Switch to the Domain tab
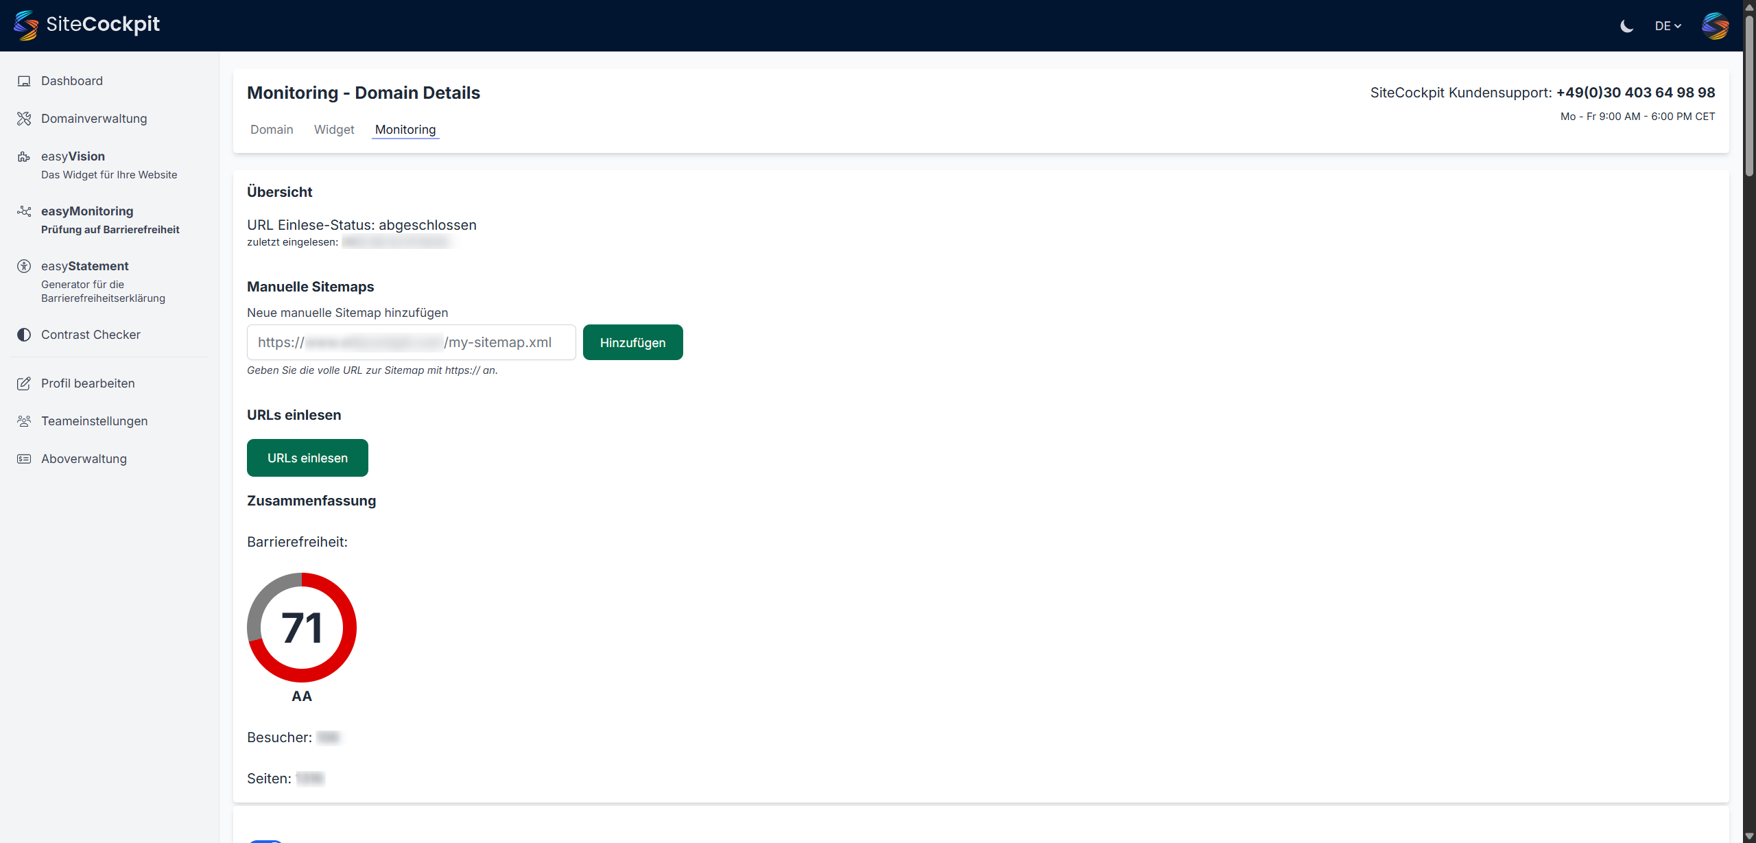Viewport: 1756px width, 843px height. 272,129
